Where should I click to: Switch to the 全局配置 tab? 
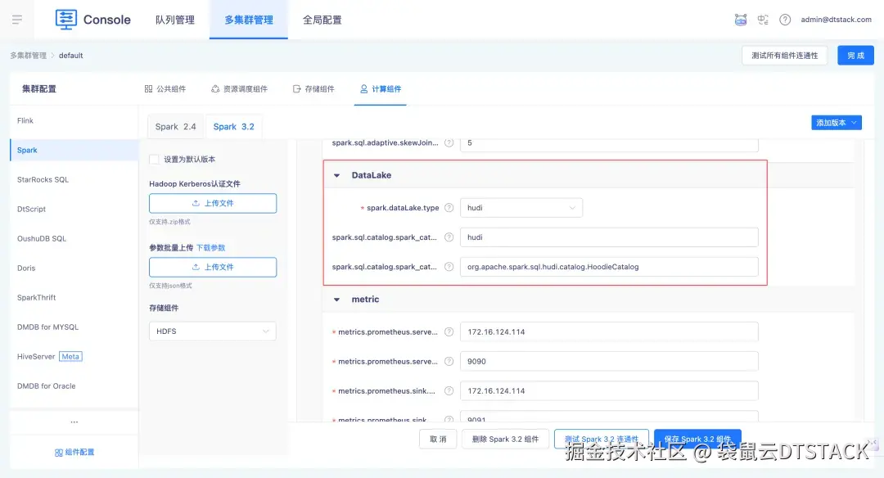(321, 19)
